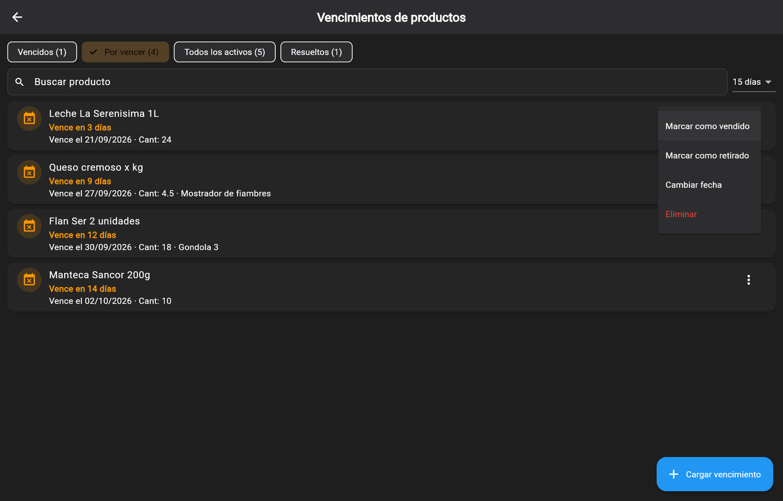Click the Vence en 14 días label
The width and height of the screenshot is (783, 501).
point(83,289)
